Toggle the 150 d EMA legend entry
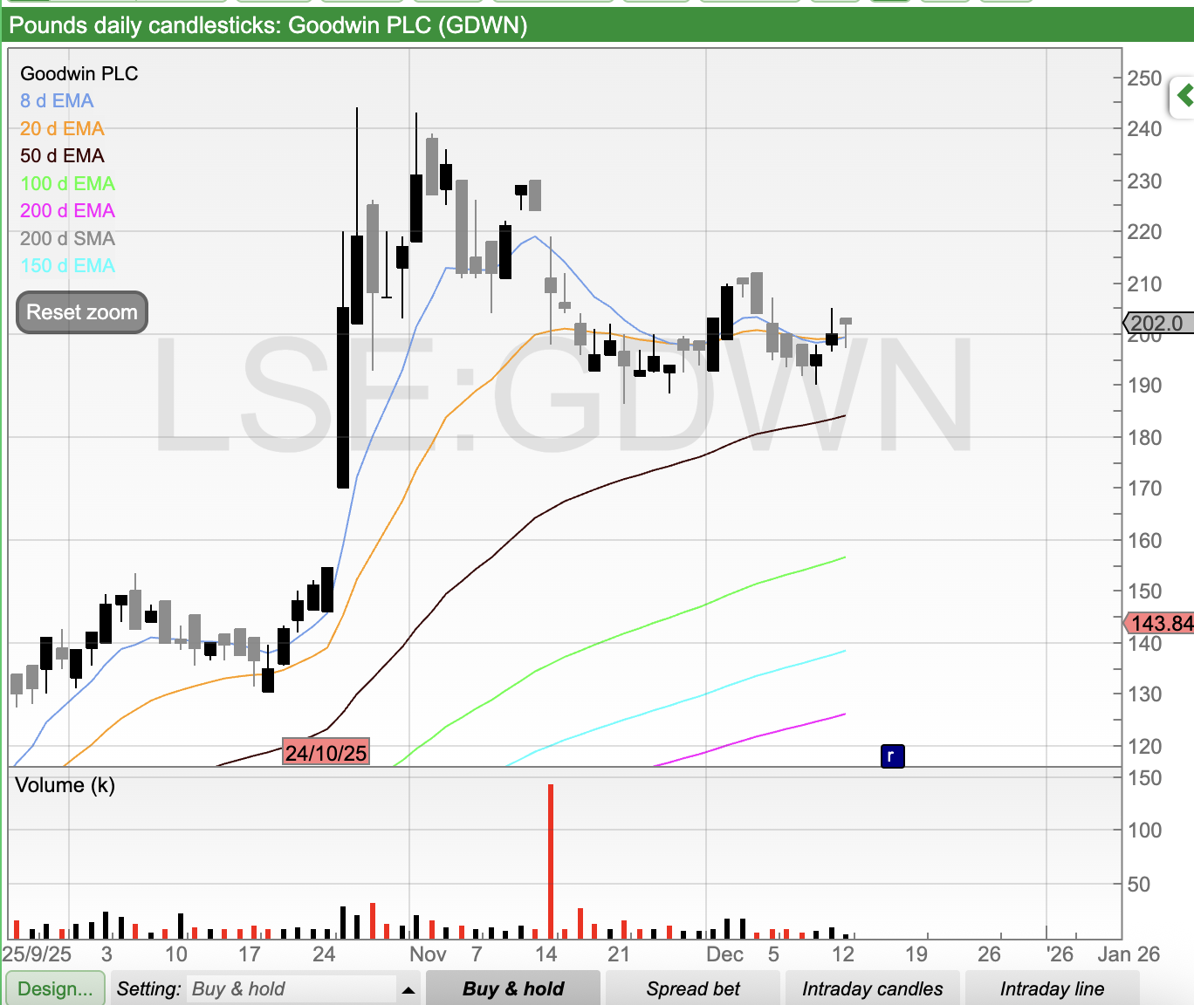1194x1005 pixels. coord(67,266)
